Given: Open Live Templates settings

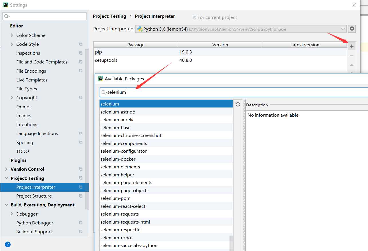Looking at the screenshot, I should pos(32,80).
